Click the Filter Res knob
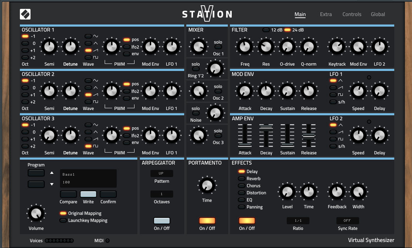This screenshot has width=412, height=248. point(266,47)
